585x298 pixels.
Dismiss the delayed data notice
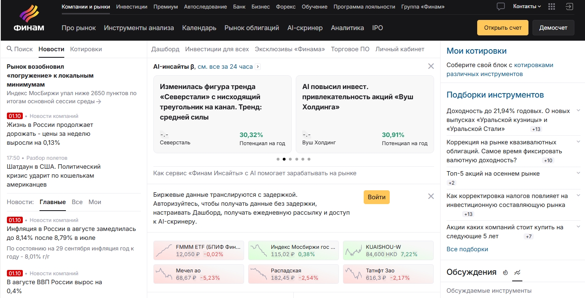click(x=431, y=196)
